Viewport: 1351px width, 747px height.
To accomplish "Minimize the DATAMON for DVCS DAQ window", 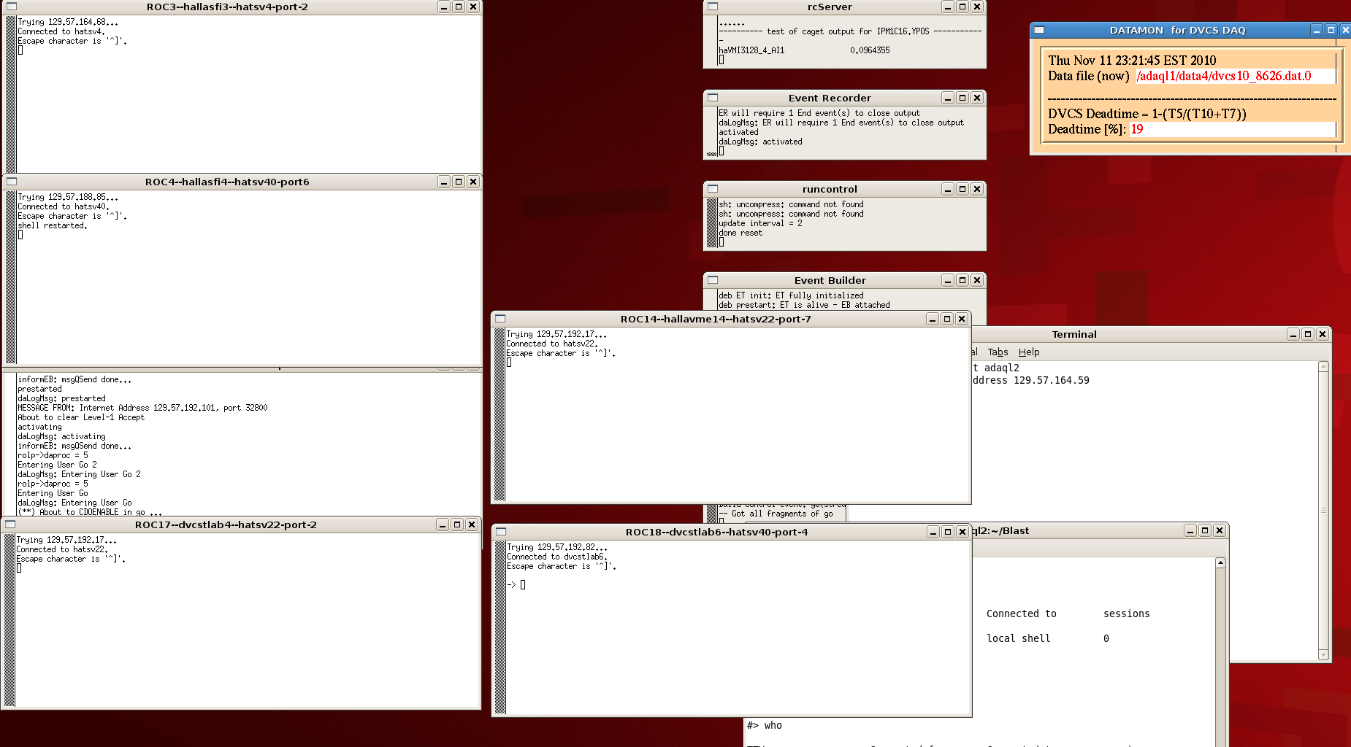I will tap(1317, 30).
